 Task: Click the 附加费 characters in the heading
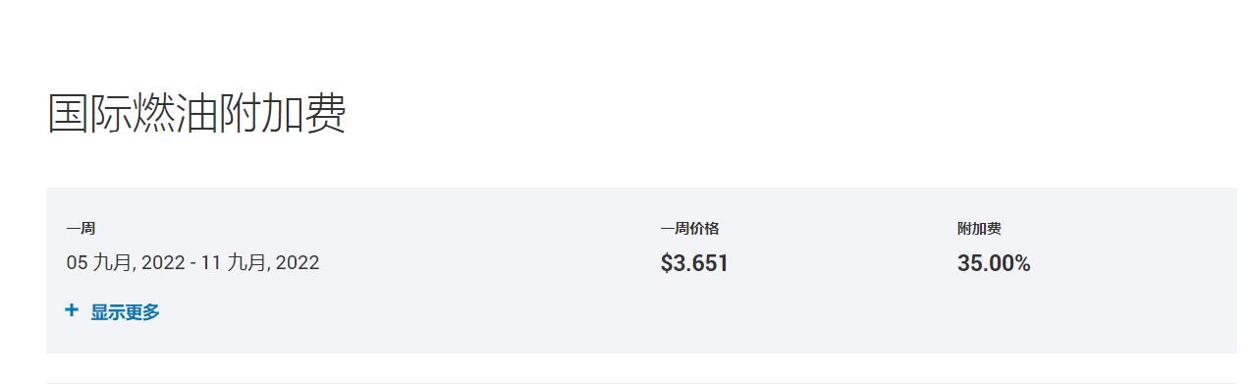pyautogui.click(x=282, y=114)
